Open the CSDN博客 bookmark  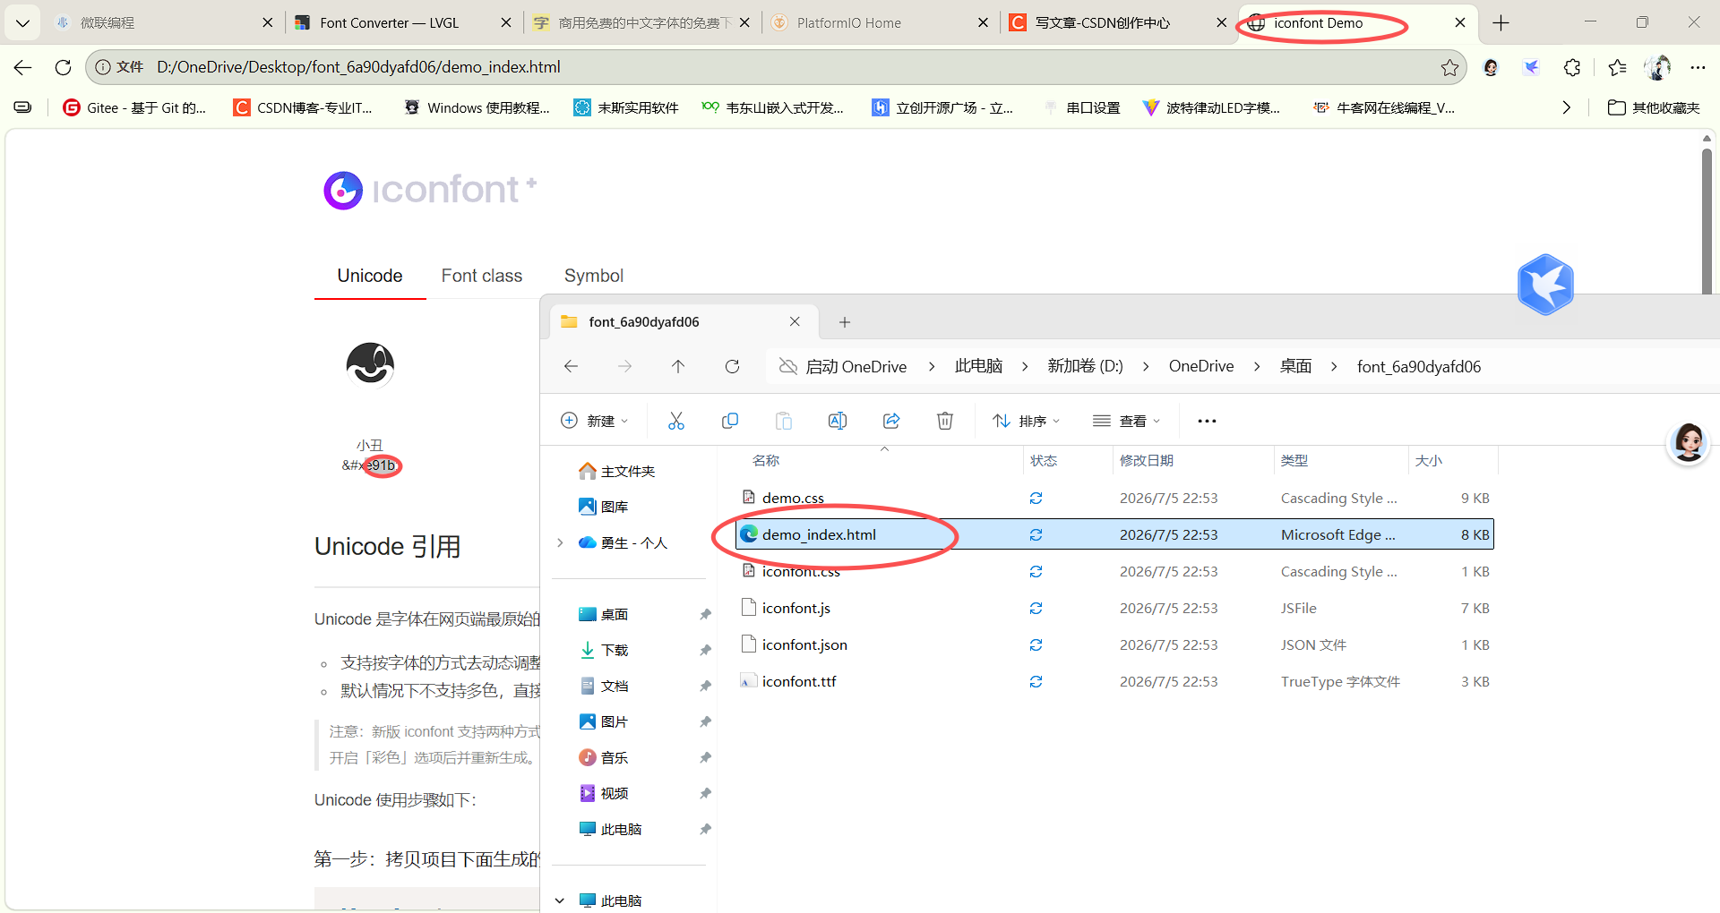(x=303, y=107)
